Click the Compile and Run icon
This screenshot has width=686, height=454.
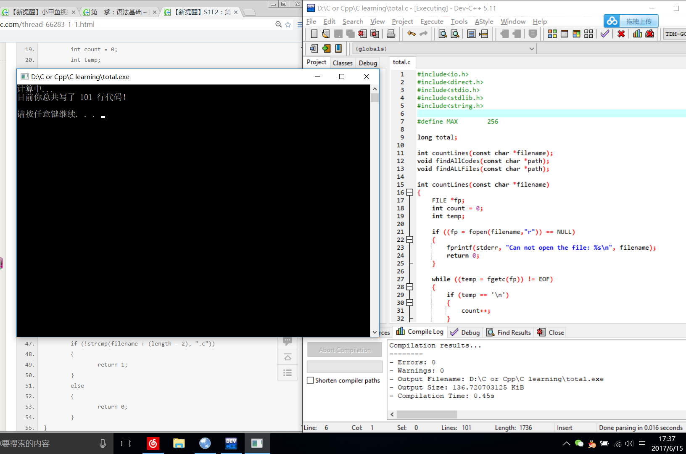577,34
